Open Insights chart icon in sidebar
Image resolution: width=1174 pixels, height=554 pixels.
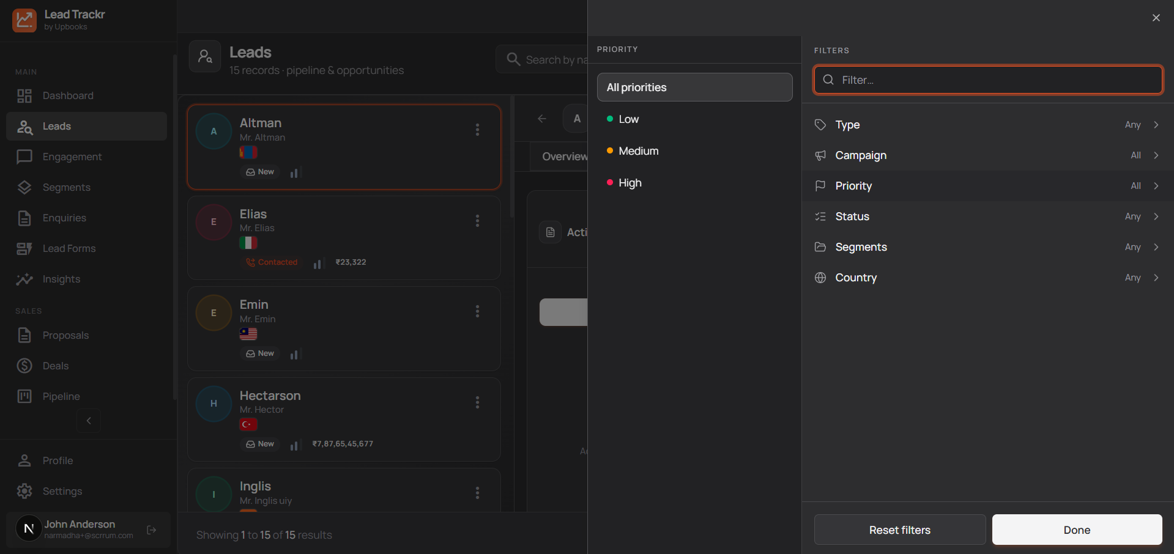24,279
